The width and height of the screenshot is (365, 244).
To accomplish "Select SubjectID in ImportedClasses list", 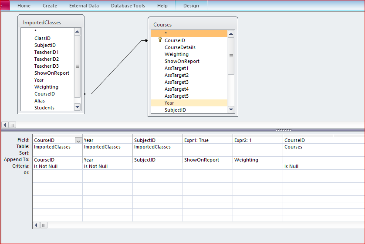I will [47, 45].
